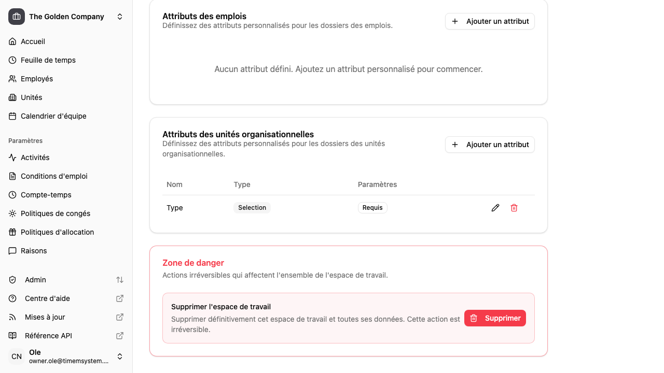Expand the Ole account menu at bottom left

(120, 356)
